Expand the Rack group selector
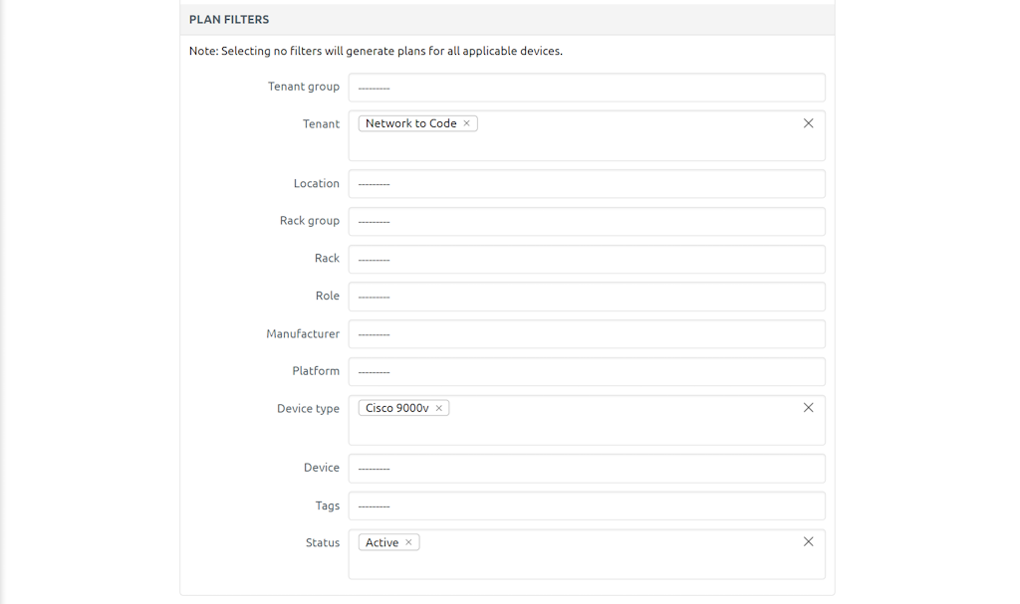 tap(586, 221)
